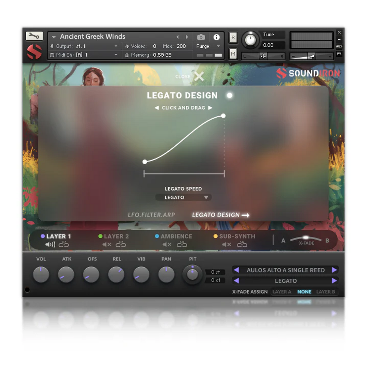The height and width of the screenshot is (367, 367).
Task: Click the link icon under Sub-Synth
Action: coord(242,244)
